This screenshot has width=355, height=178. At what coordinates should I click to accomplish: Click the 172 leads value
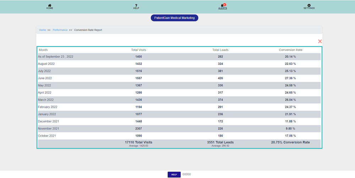[x=220, y=121]
